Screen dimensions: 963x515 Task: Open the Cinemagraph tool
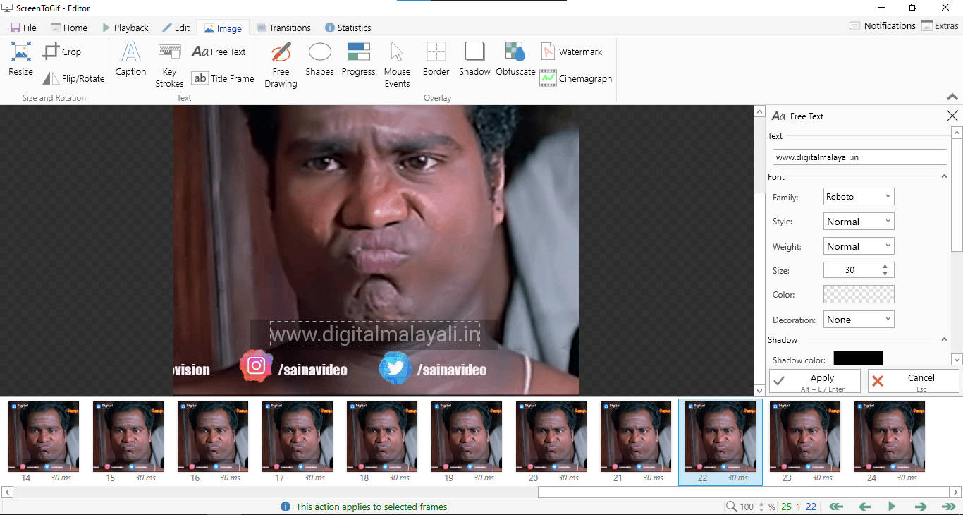coord(575,78)
